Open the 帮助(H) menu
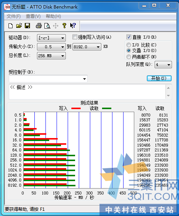 [53, 16]
